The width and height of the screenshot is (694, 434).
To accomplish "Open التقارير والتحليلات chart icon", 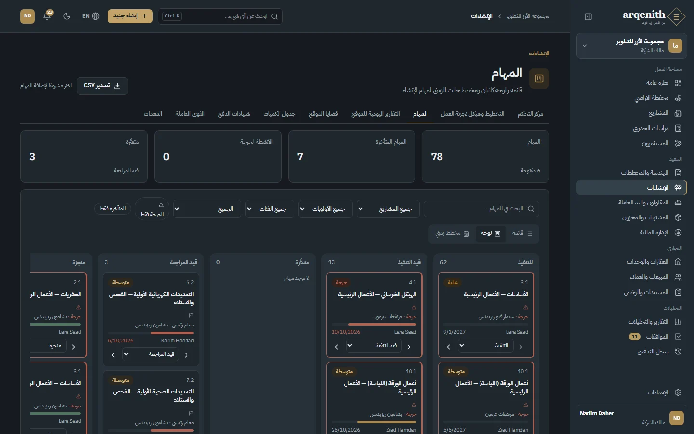I will tap(678, 322).
